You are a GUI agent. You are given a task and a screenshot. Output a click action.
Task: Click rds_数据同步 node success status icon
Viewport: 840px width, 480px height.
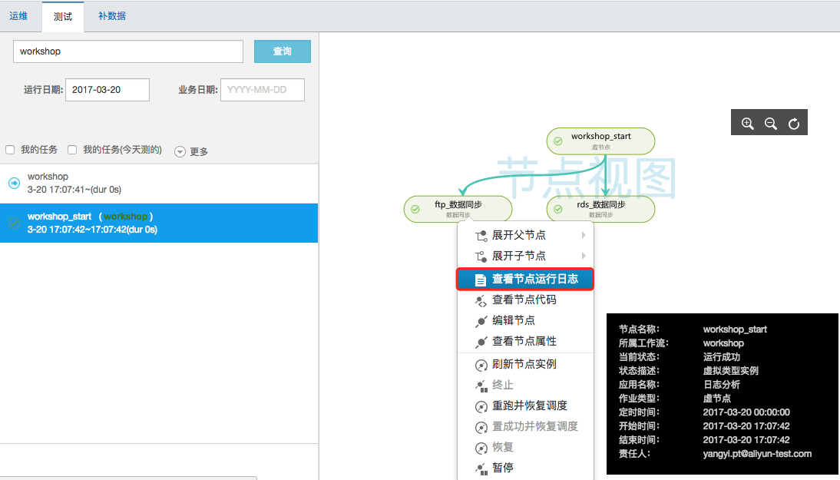(x=558, y=209)
